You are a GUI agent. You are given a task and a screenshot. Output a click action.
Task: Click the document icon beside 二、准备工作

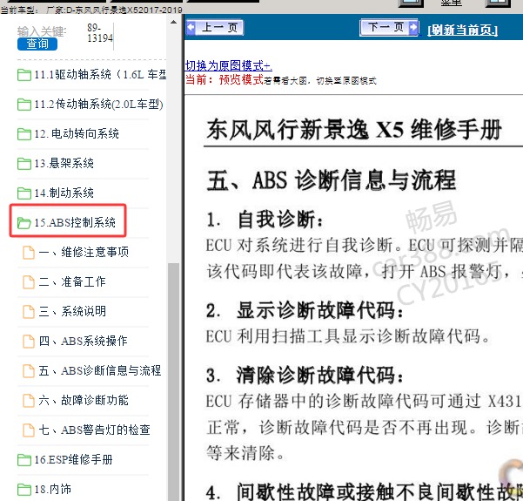29,282
